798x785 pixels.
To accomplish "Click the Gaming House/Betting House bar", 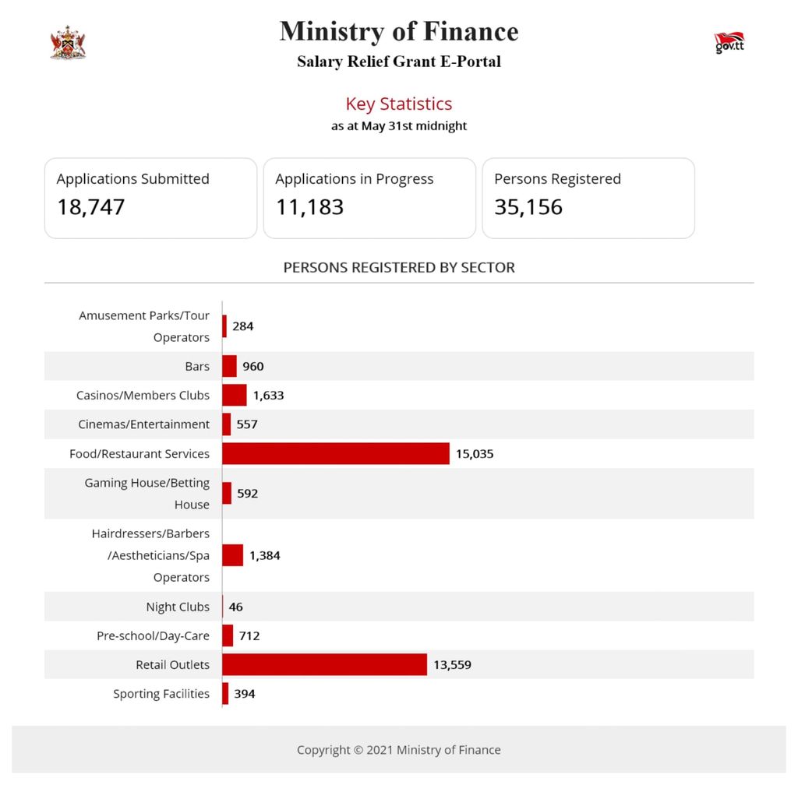I will pos(227,493).
